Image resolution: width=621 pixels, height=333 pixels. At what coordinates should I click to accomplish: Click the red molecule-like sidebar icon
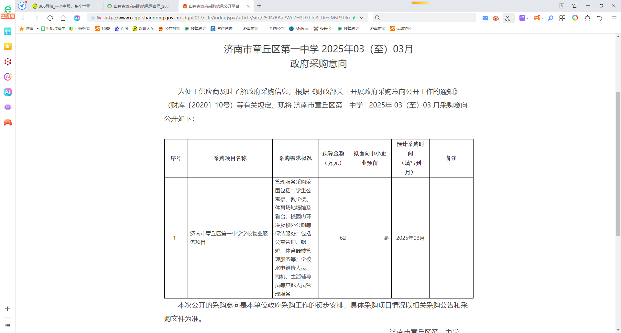coord(8,62)
